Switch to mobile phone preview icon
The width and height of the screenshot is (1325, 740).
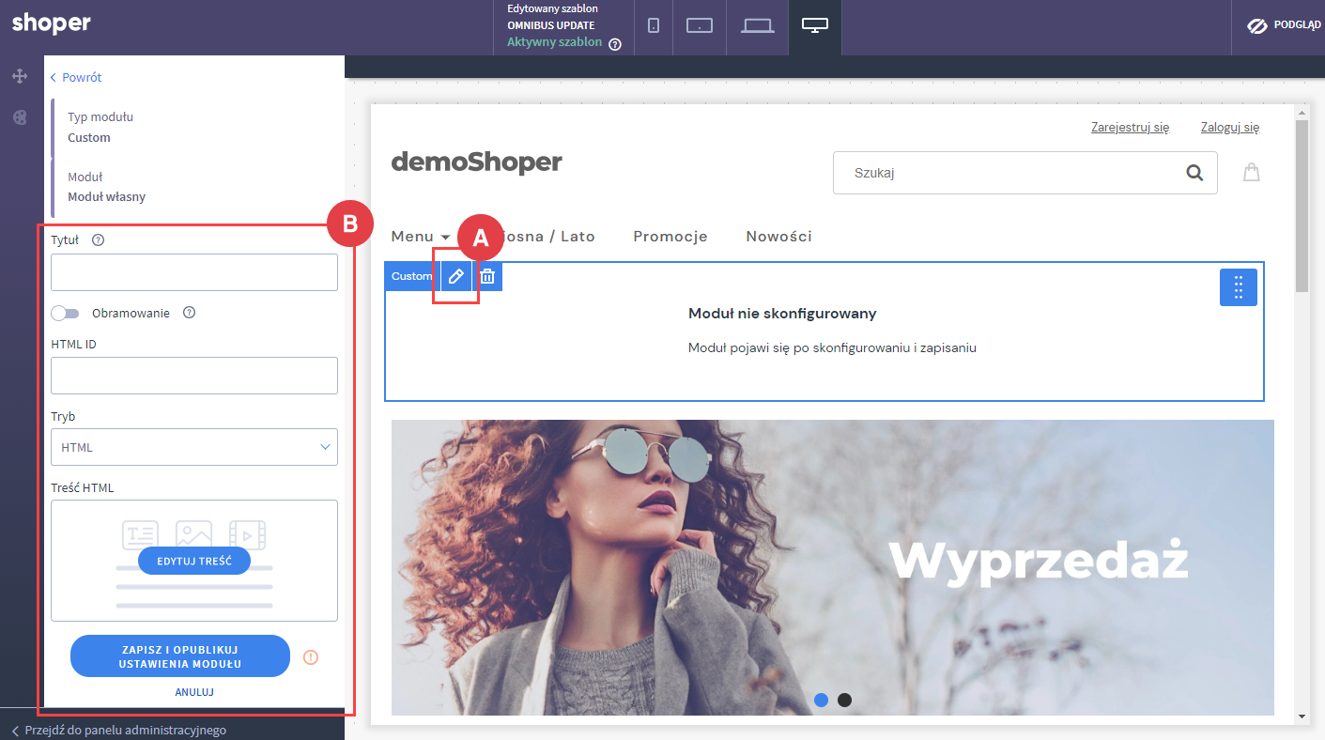(654, 26)
